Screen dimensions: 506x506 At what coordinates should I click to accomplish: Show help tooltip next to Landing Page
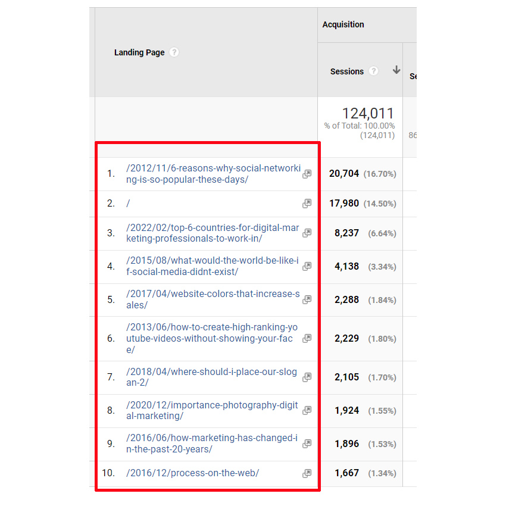click(x=174, y=52)
